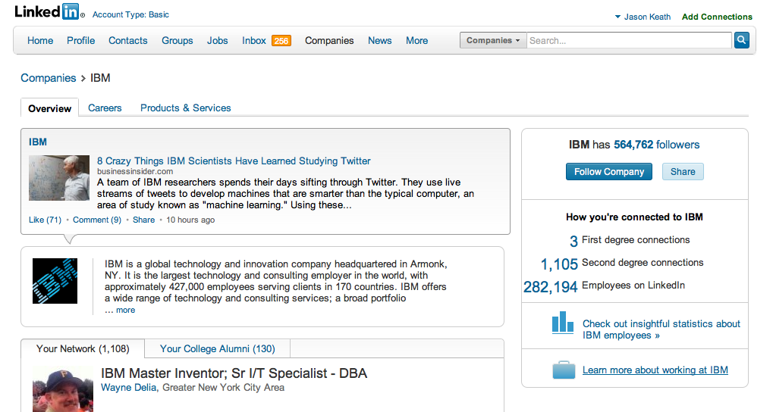Switch to the Careers tab
The height and width of the screenshot is (412, 773).
[105, 108]
